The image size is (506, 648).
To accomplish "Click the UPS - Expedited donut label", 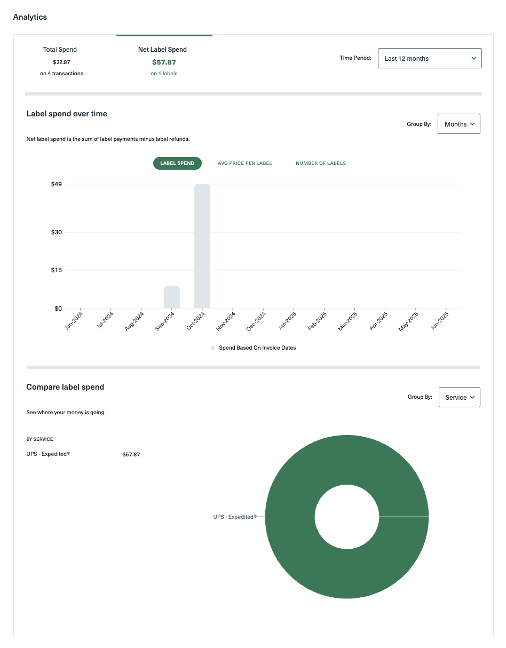I will coord(235,517).
